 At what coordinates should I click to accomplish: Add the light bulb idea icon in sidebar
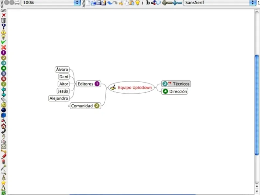click(4, 37)
